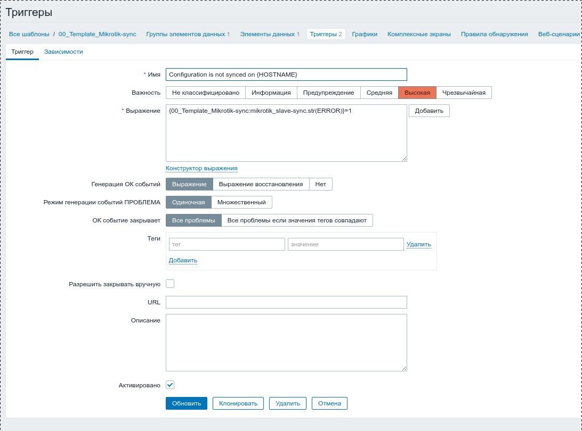Click the Обновить button
The height and width of the screenshot is (431, 582).
point(187,403)
